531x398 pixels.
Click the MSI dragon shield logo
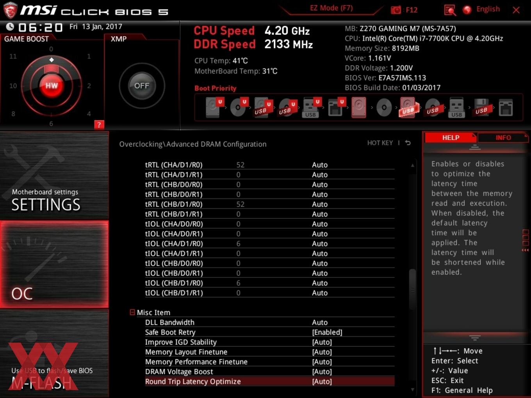click(x=10, y=10)
